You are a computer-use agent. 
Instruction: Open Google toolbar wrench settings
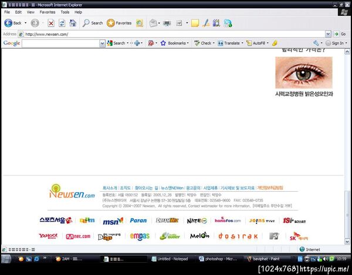pyautogui.click(x=316, y=43)
